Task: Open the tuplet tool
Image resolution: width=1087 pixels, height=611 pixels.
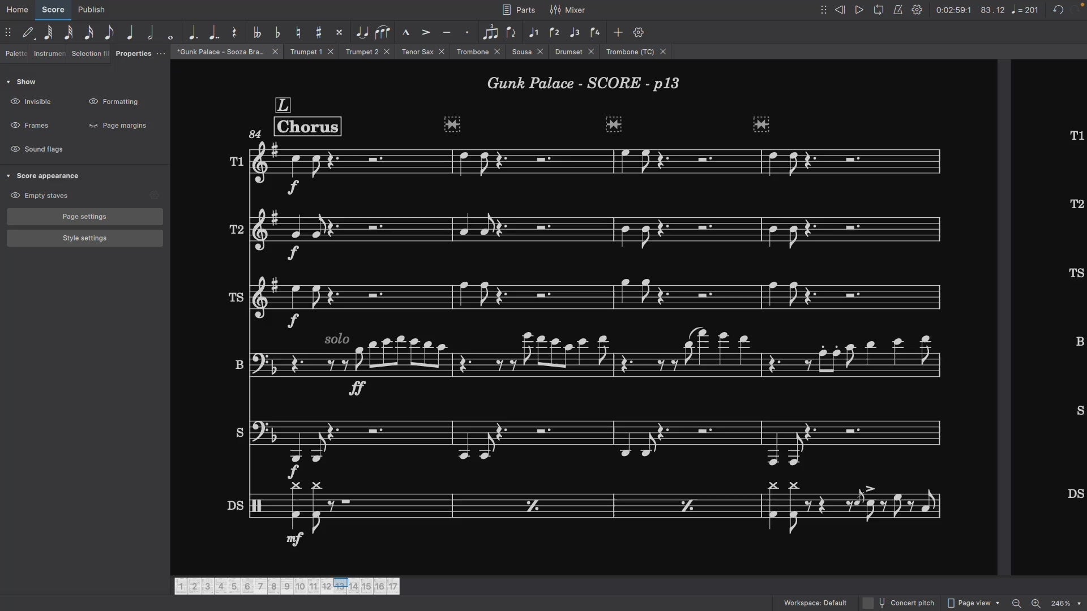Action: [x=490, y=33]
